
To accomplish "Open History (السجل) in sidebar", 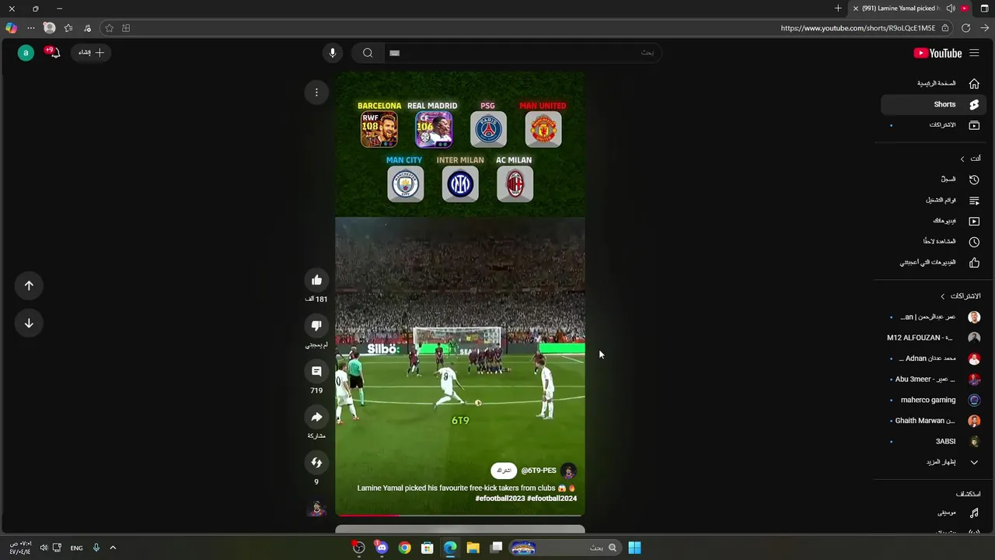I will tap(933, 179).
